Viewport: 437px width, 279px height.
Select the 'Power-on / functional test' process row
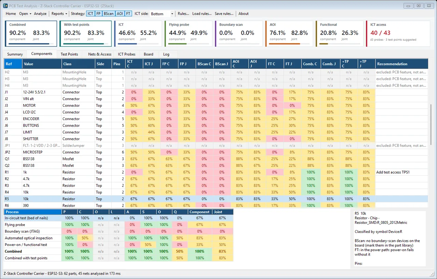(x=118, y=245)
